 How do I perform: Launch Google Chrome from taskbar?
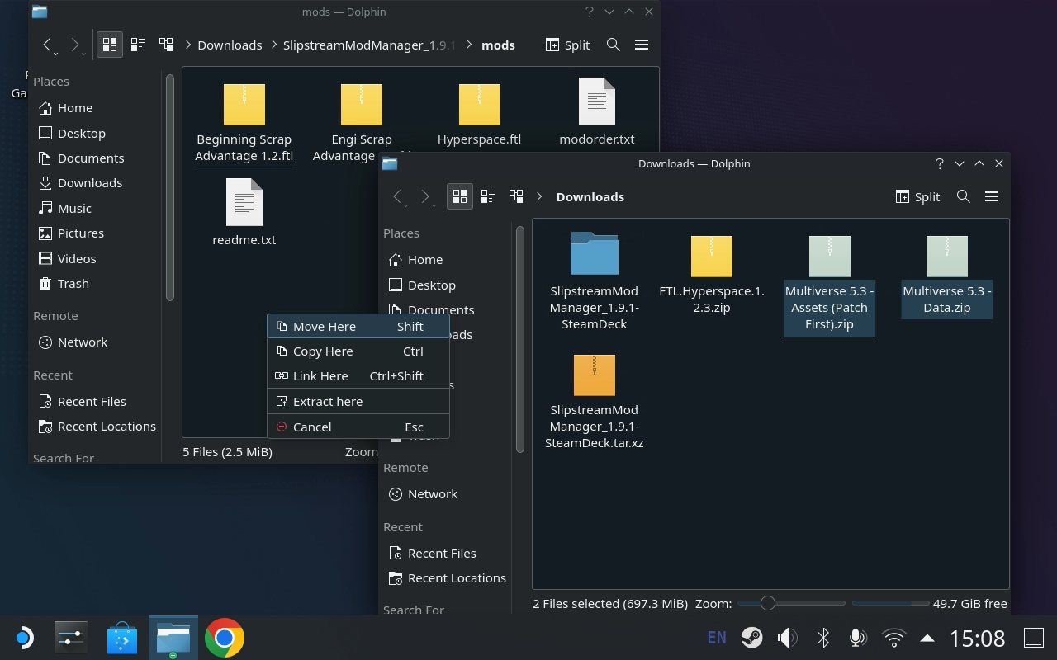(224, 638)
